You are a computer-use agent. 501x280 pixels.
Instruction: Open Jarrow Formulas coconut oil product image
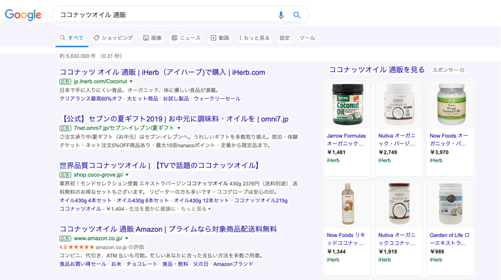pyautogui.click(x=348, y=104)
